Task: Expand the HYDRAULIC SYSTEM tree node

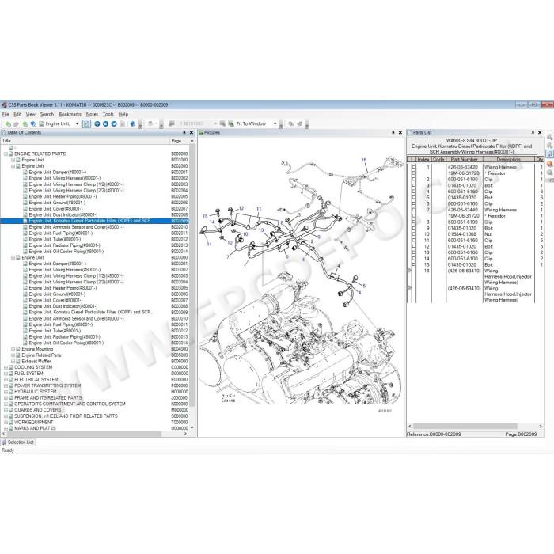Action: coord(6,392)
